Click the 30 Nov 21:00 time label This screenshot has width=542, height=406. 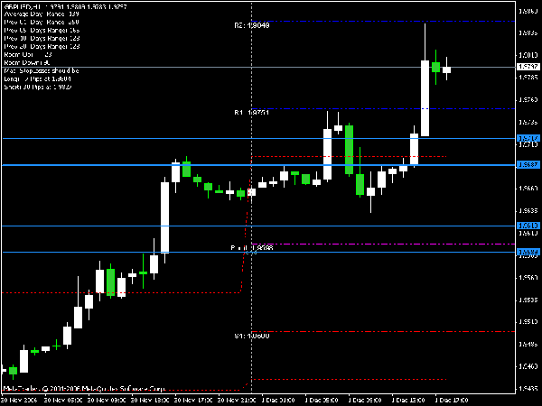coord(237,400)
